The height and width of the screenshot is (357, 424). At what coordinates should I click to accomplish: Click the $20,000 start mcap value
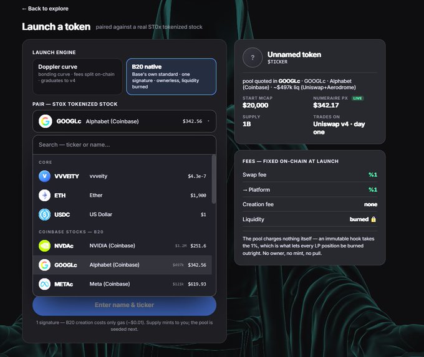255,105
